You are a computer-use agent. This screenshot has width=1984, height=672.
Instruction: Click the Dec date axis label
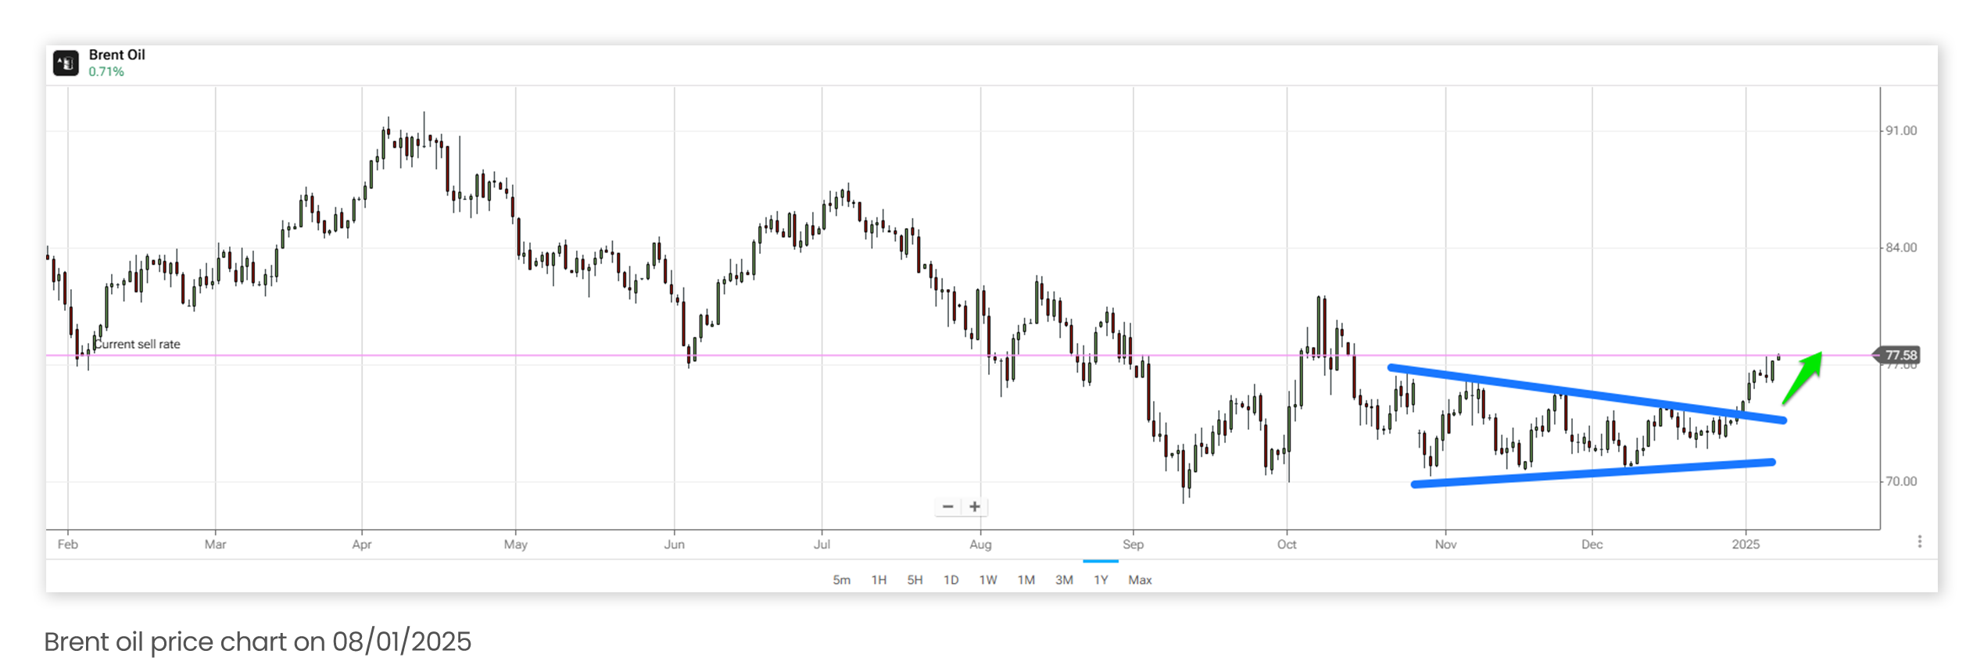point(1592,544)
